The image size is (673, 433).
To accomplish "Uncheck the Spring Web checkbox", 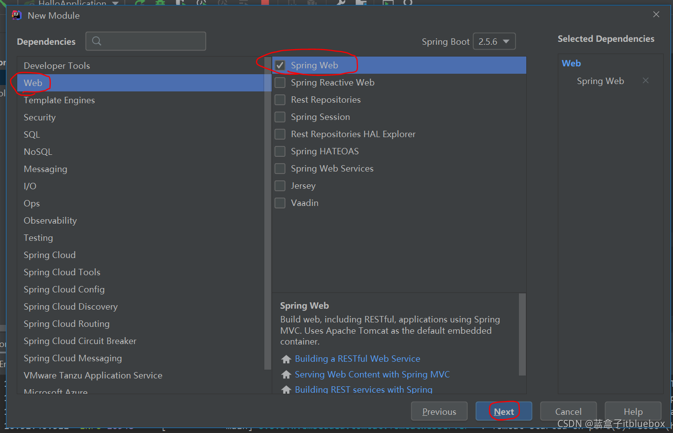I will [x=280, y=65].
